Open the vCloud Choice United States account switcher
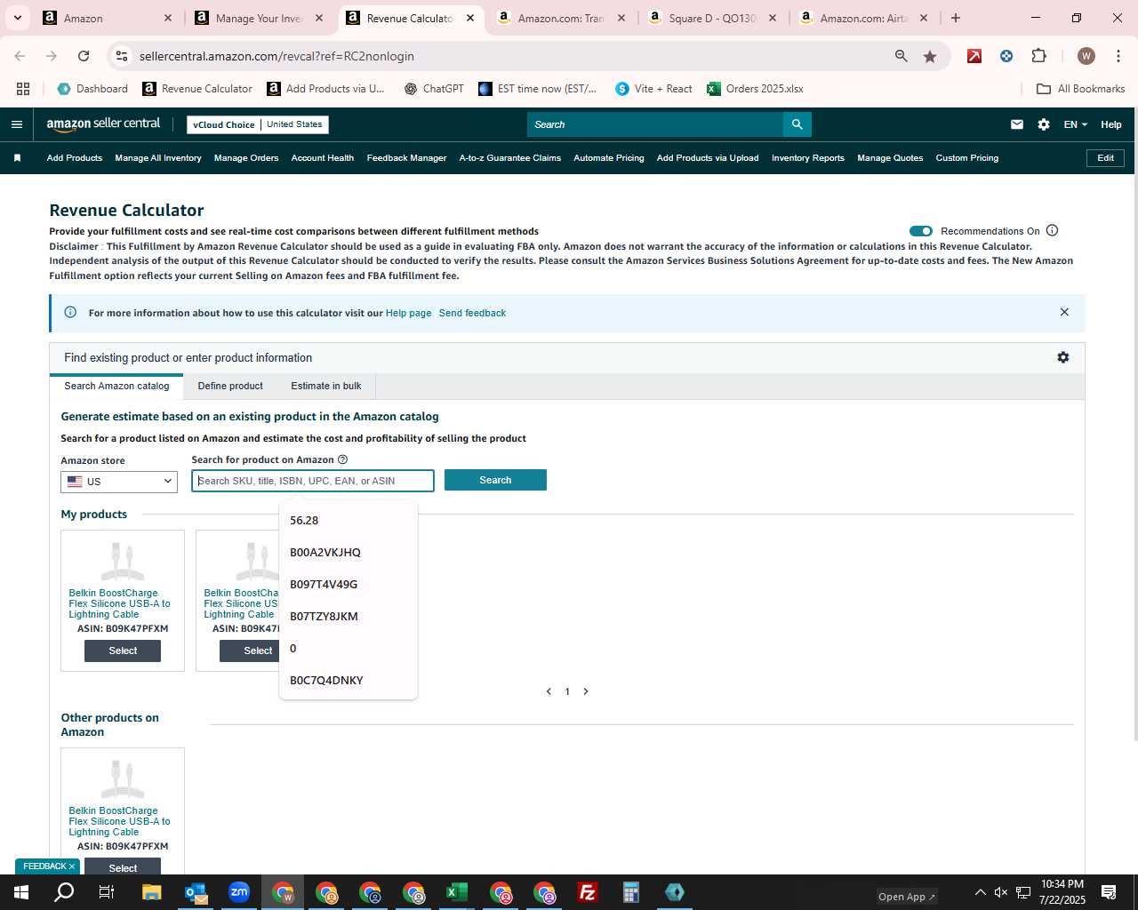The height and width of the screenshot is (910, 1138). pos(257,124)
